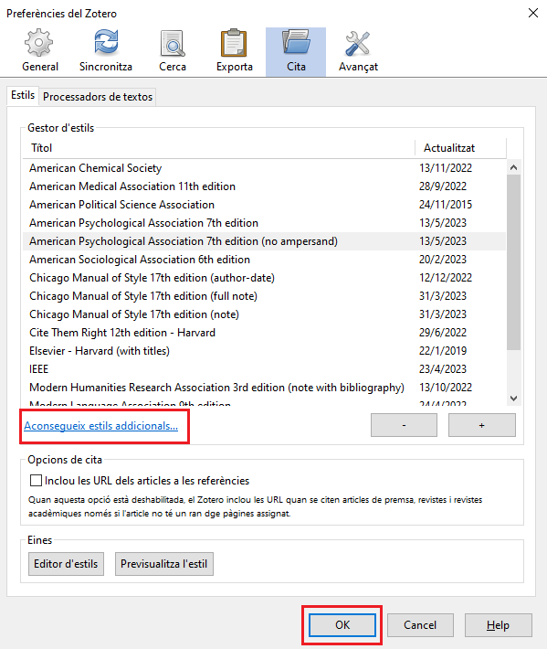The image size is (547, 649).
Task: Click the style list scrollbar thumb
Action: click(513, 262)
